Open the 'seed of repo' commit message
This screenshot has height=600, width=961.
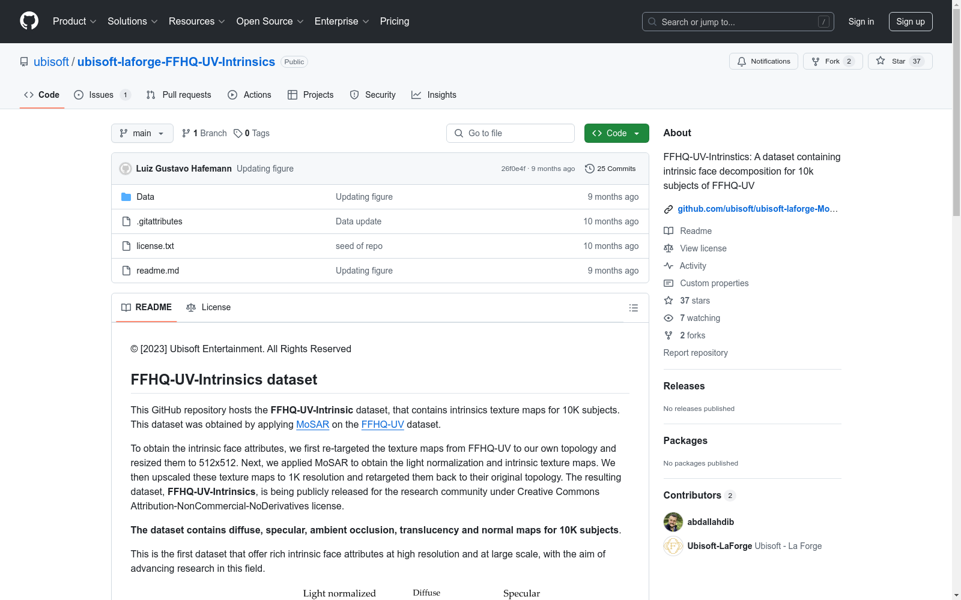(359, 246)
